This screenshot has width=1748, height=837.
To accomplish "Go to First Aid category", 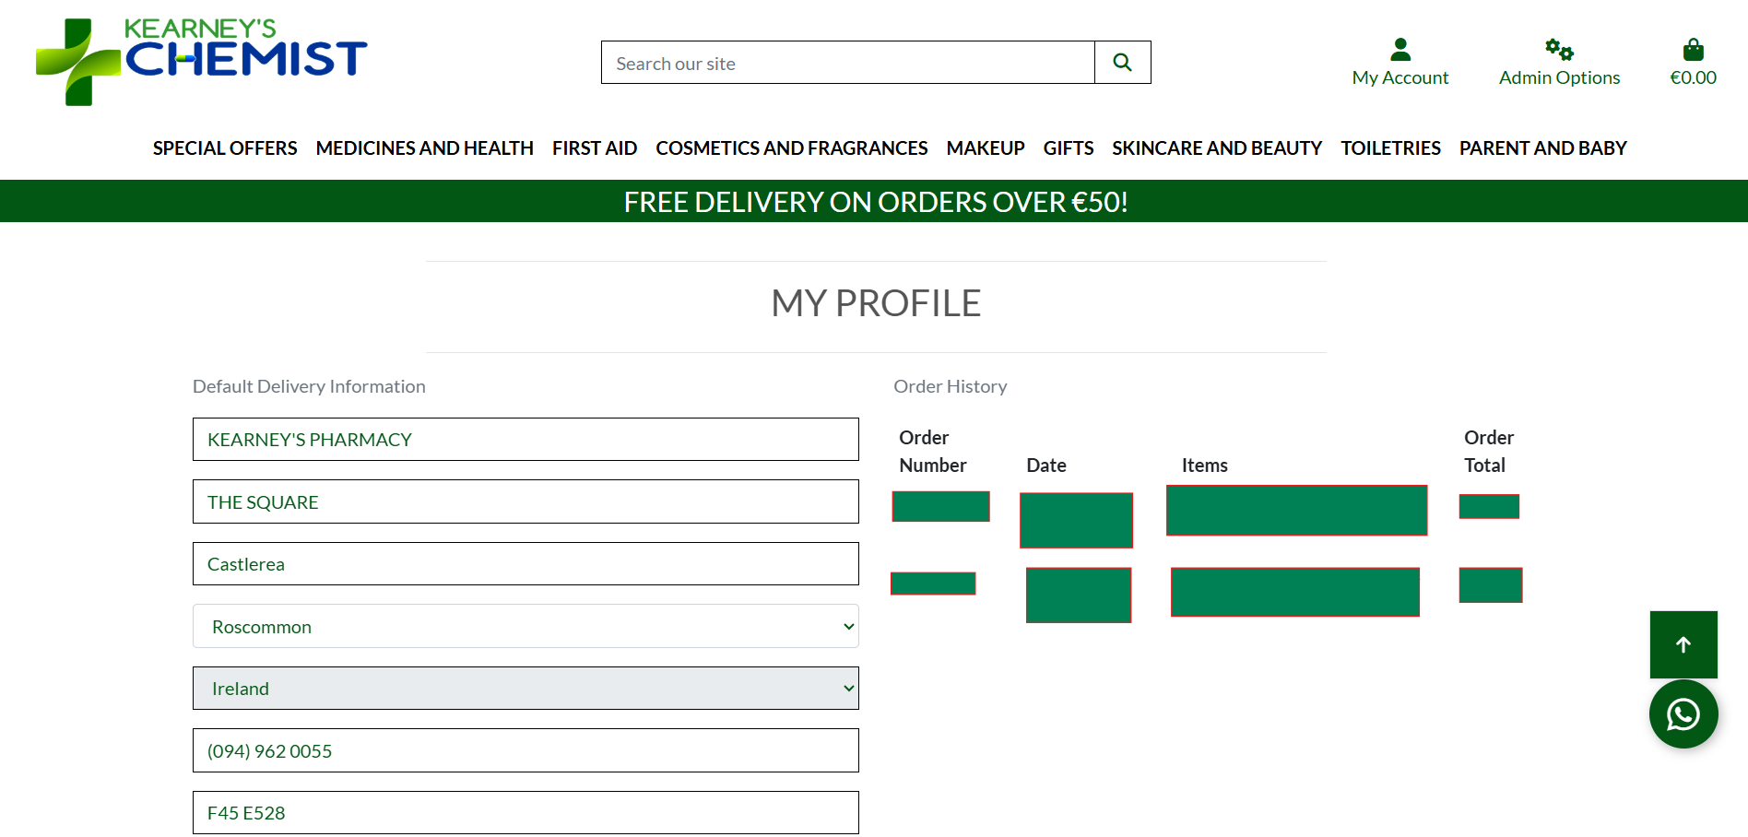I will 595,148.
